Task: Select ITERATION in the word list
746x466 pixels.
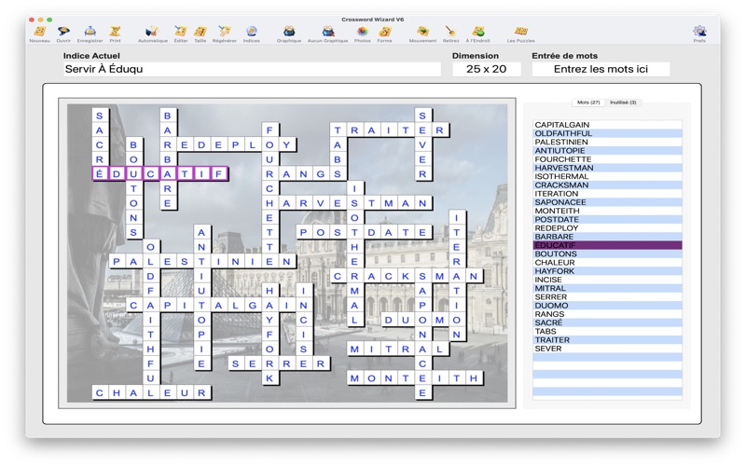Action: [608, 194]
